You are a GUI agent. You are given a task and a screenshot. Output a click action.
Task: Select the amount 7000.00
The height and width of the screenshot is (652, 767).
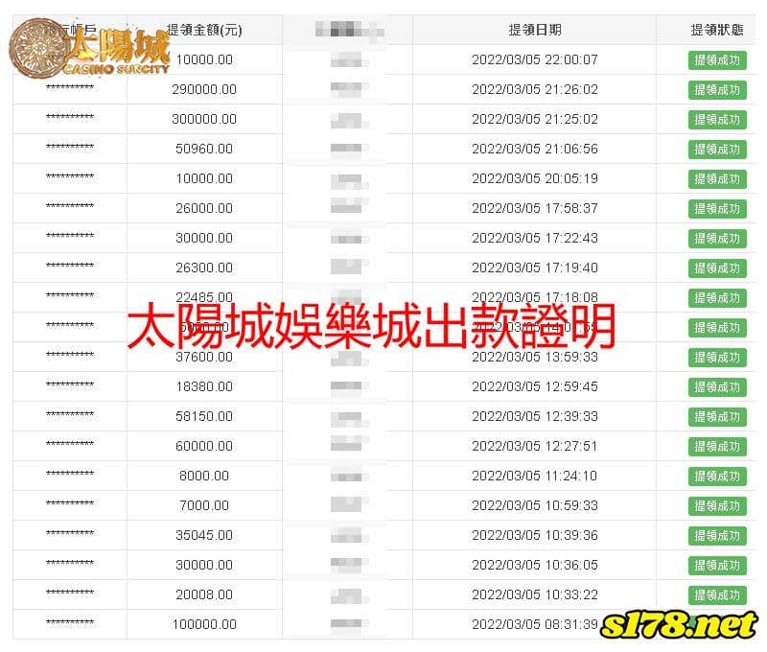204,505
